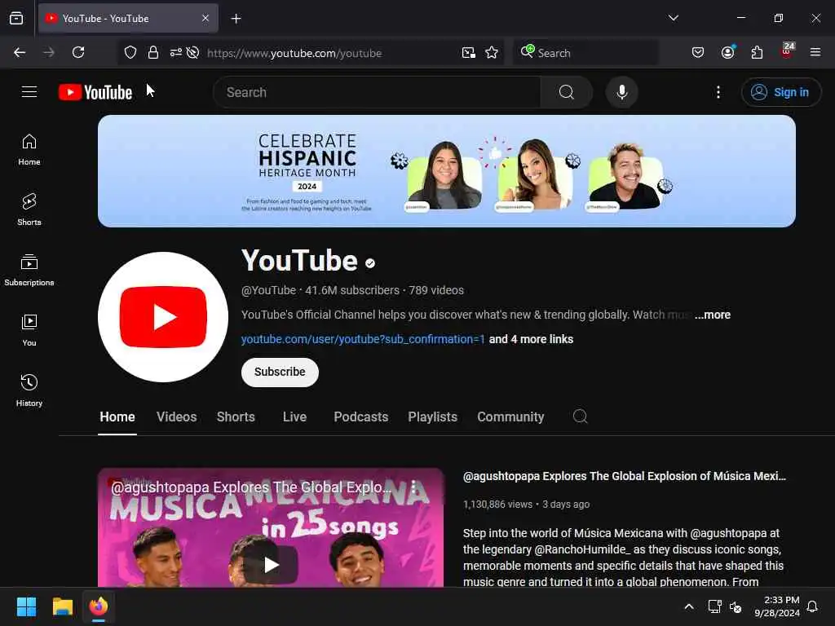Open Shorts in the sidebar
The width and height of the screenshot is (835, 626).
pos(29,209)
